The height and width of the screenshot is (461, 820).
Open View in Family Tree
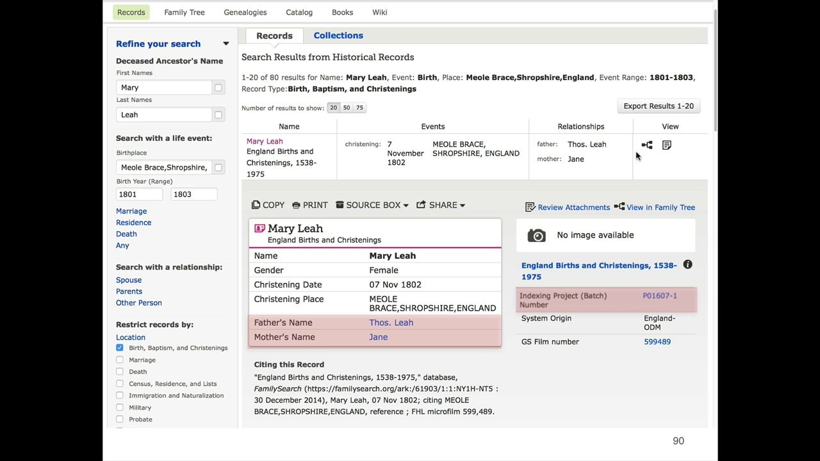[x=654, y=207]
